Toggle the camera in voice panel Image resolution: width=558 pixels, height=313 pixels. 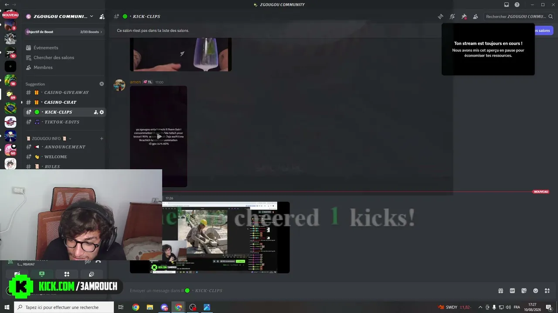coord(17,274)
